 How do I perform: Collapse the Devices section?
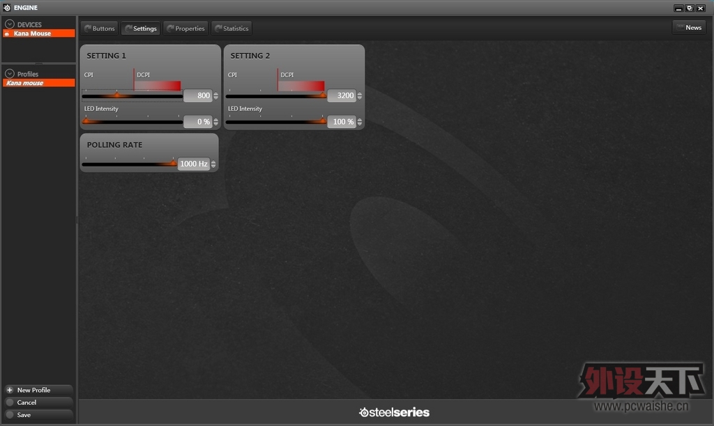click(10, 24)
